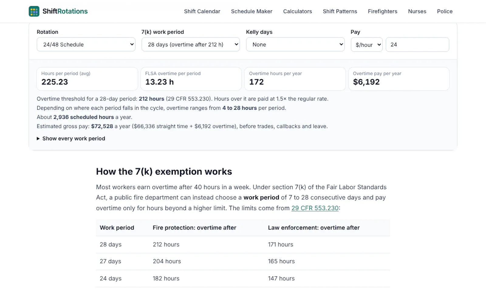Visit the Firefighters section
Screen dimensions: 486x290
coord(382,11)
